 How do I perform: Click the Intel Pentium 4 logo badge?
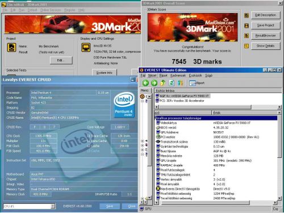[x=124, y=105]
